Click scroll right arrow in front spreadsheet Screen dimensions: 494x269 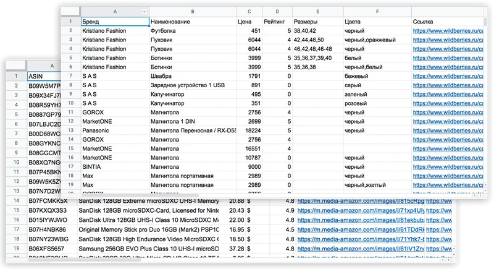point(480,194)
